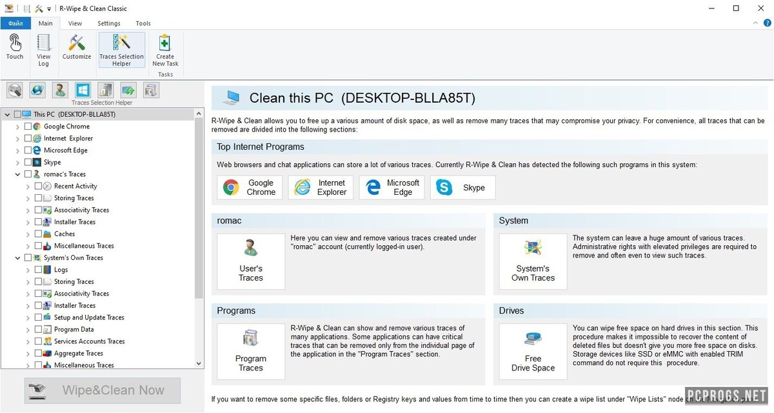Check the Internet Explorer tree checkbox
Viewport: 774px width, 413px height.
coord(28,138)
